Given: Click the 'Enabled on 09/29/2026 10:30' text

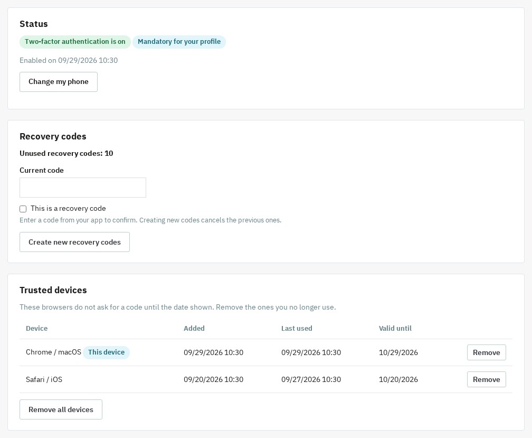Looking at the screenshot, I should coord(69,60).
